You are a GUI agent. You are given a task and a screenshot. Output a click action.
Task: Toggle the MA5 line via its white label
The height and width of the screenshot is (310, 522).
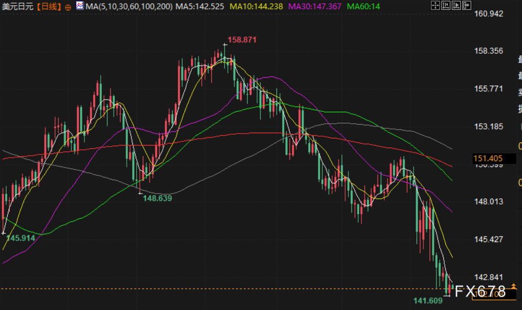pyautogui.click(x=200, y=7)
